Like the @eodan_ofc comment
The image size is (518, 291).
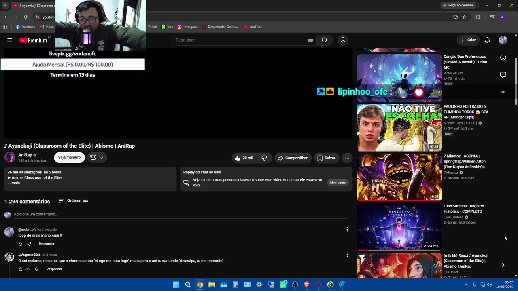point(20,244)
